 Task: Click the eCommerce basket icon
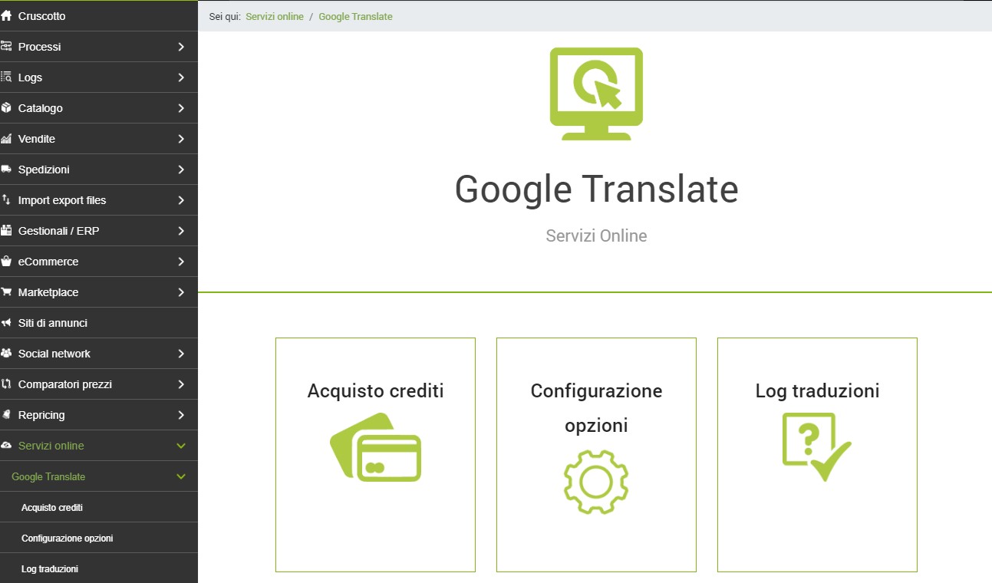(7, 262)
